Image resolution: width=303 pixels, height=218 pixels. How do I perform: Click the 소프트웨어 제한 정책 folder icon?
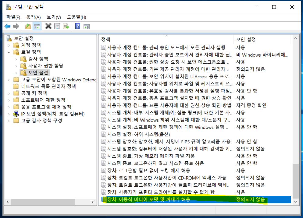(16, 100)
